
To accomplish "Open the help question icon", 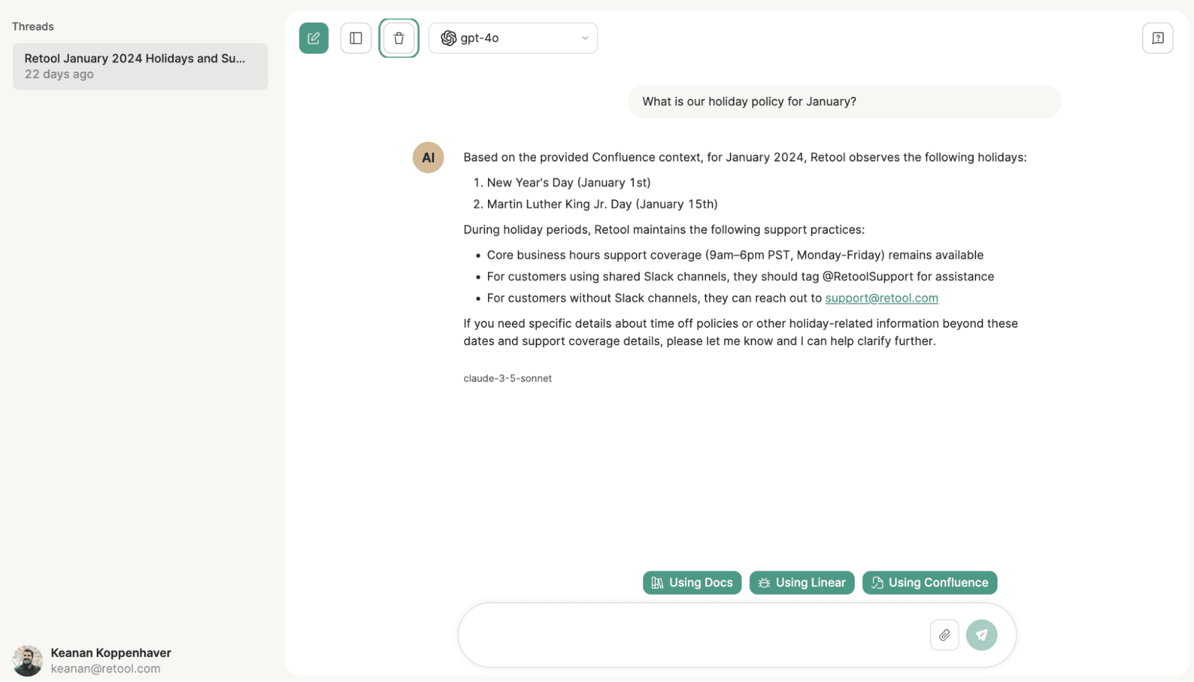I will 1157,38.
